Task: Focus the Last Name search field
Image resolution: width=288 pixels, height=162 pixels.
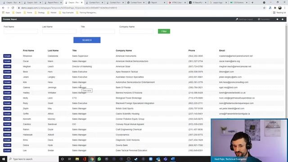Action: pyautogui.click(x=59, y=31)
